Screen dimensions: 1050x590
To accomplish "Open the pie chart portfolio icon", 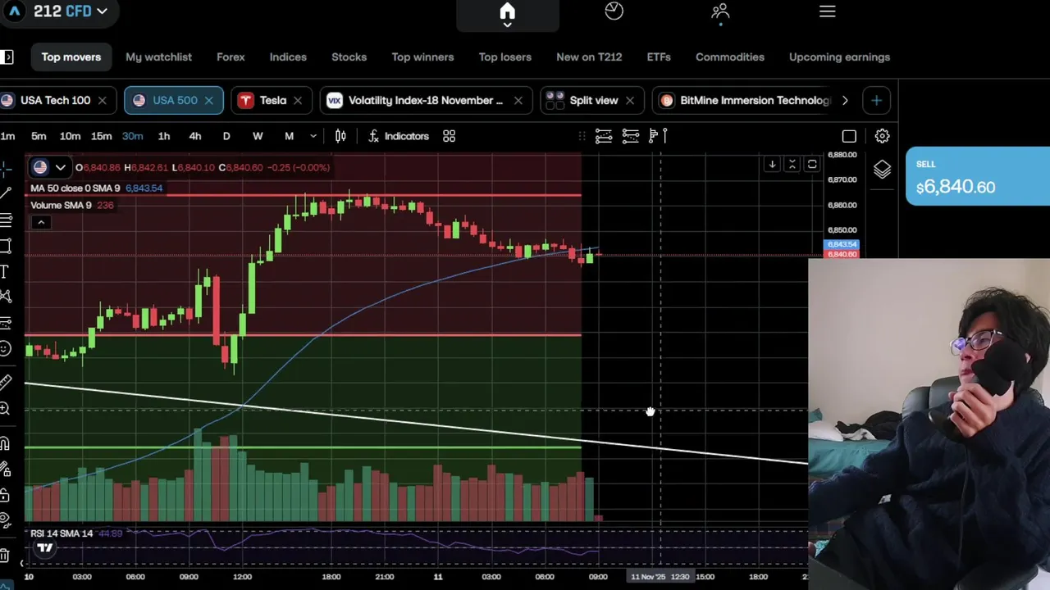I will [x=614, y=11].
